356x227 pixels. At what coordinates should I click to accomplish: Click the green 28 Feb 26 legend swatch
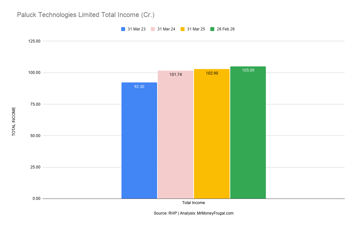tap(212, 29)
